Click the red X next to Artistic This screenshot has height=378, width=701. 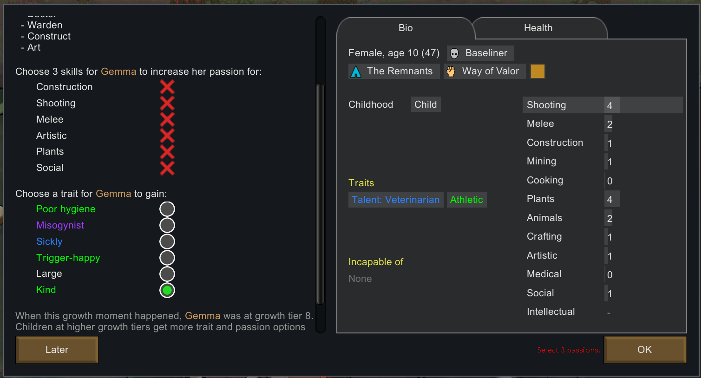tap(167, 136)
